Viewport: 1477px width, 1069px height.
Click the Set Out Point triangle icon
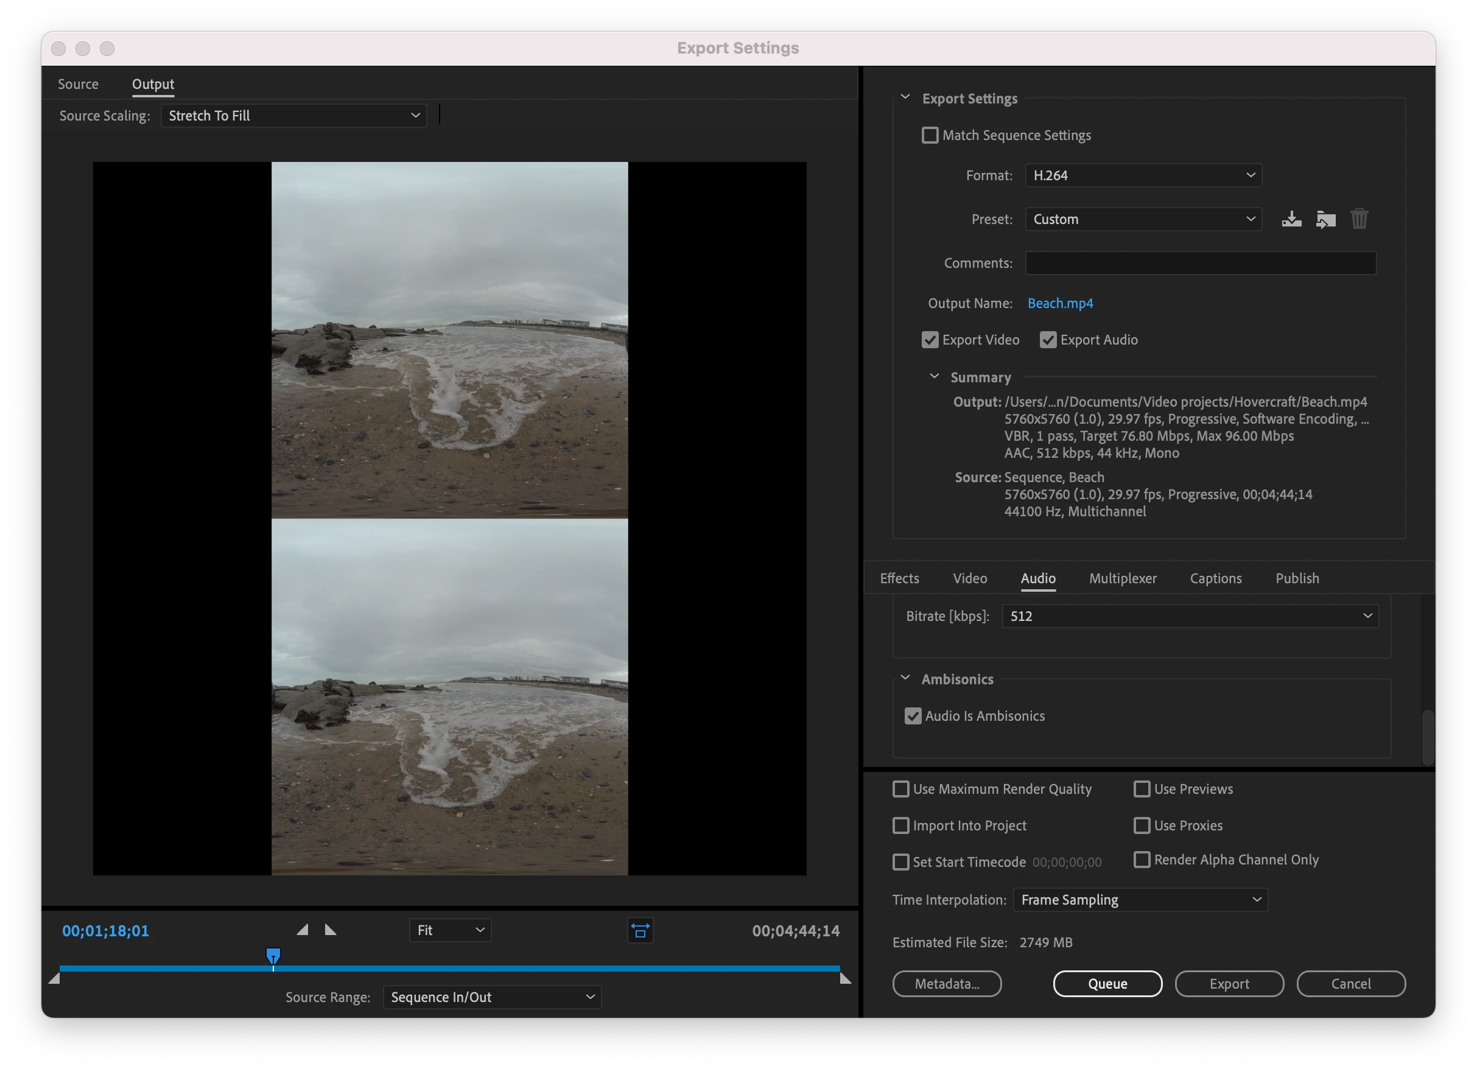pyautogui.click(x=330, y=930)
